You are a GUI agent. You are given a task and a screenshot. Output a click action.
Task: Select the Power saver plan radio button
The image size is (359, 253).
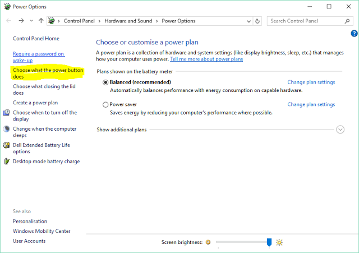coord(105,104)
